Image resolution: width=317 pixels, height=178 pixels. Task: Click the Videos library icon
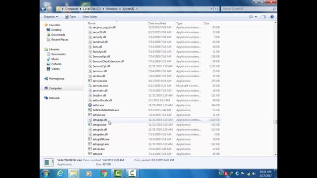(x=49, y=69)
